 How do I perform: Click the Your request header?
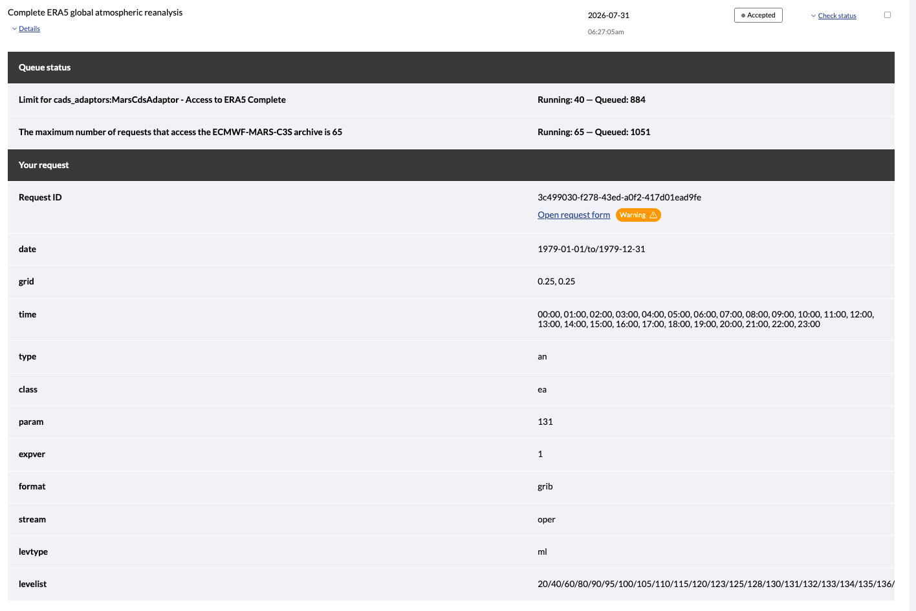coord(451,165)
